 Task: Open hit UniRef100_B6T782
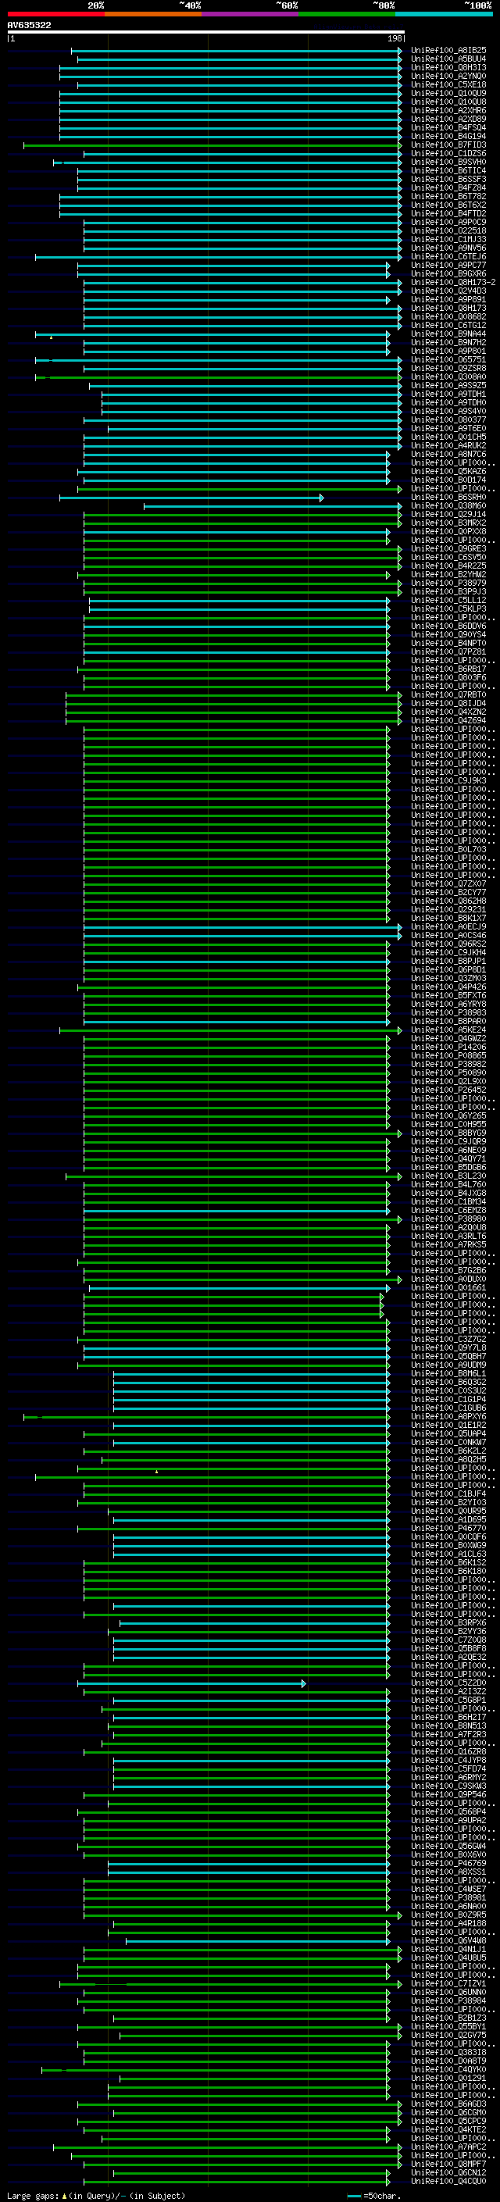(448, 197)
